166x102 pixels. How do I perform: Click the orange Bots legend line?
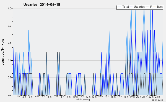click(x=154, y=7)
